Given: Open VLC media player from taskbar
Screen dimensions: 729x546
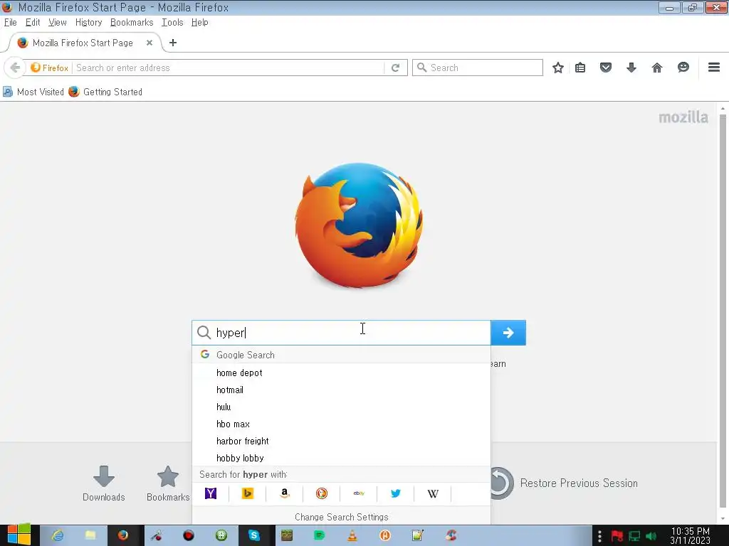Looking at the screenshot, I should pyautogui.click(x=352, y=535).
